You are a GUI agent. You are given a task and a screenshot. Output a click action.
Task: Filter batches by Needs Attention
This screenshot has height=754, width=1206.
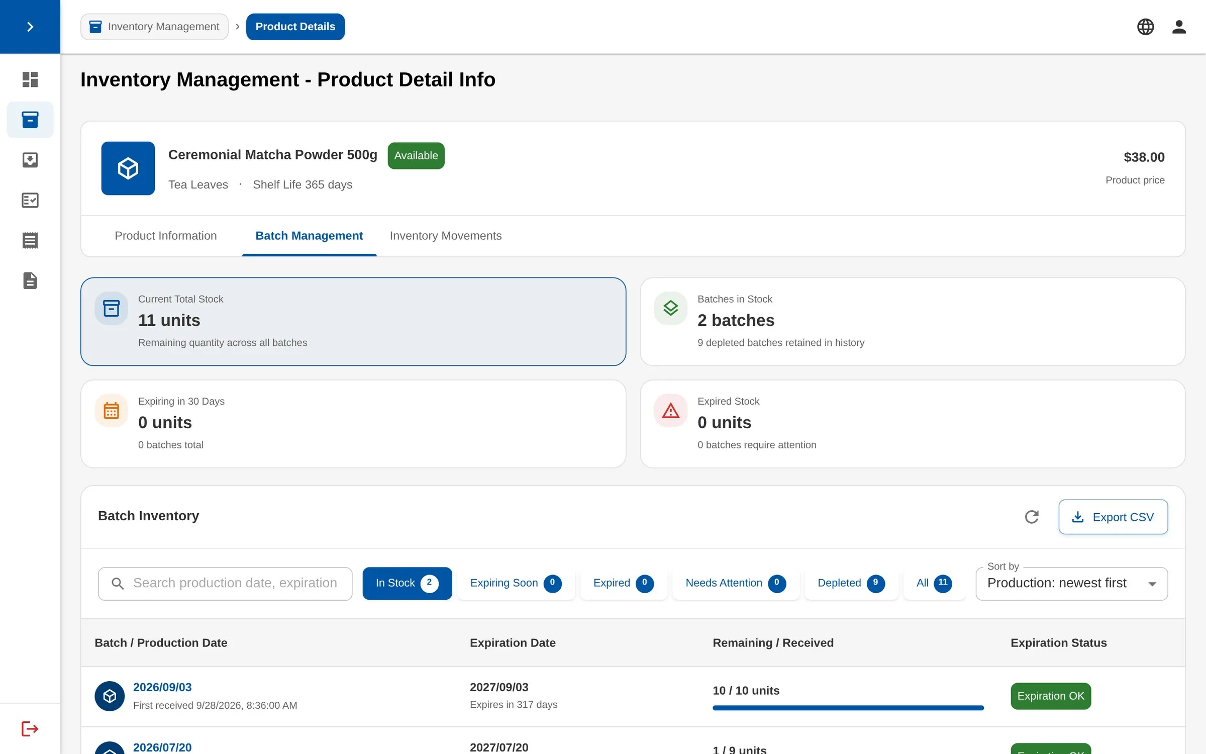click(x=736, y=583)
